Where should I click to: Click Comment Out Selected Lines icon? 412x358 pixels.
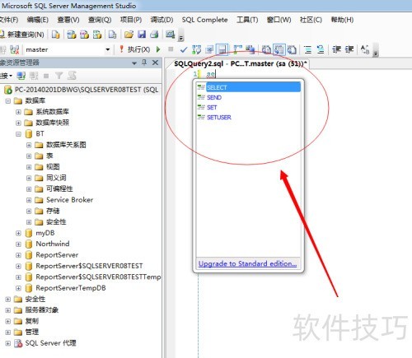tap(308, 49)
